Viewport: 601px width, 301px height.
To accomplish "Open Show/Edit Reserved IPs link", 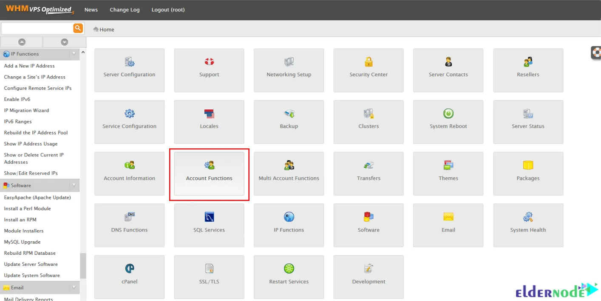I will click(x=31, y=173).
